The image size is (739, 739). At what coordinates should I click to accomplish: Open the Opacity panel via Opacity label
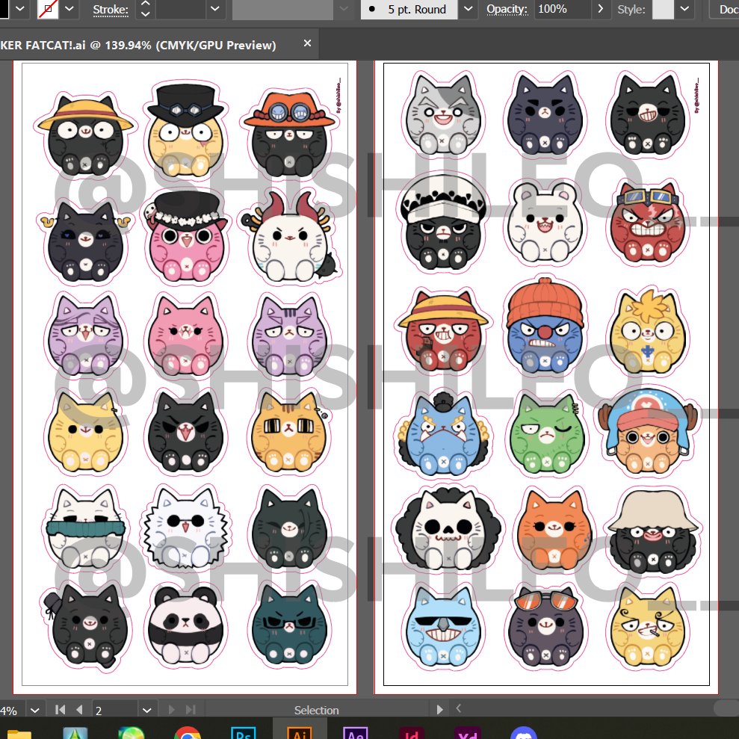point(507,9)
